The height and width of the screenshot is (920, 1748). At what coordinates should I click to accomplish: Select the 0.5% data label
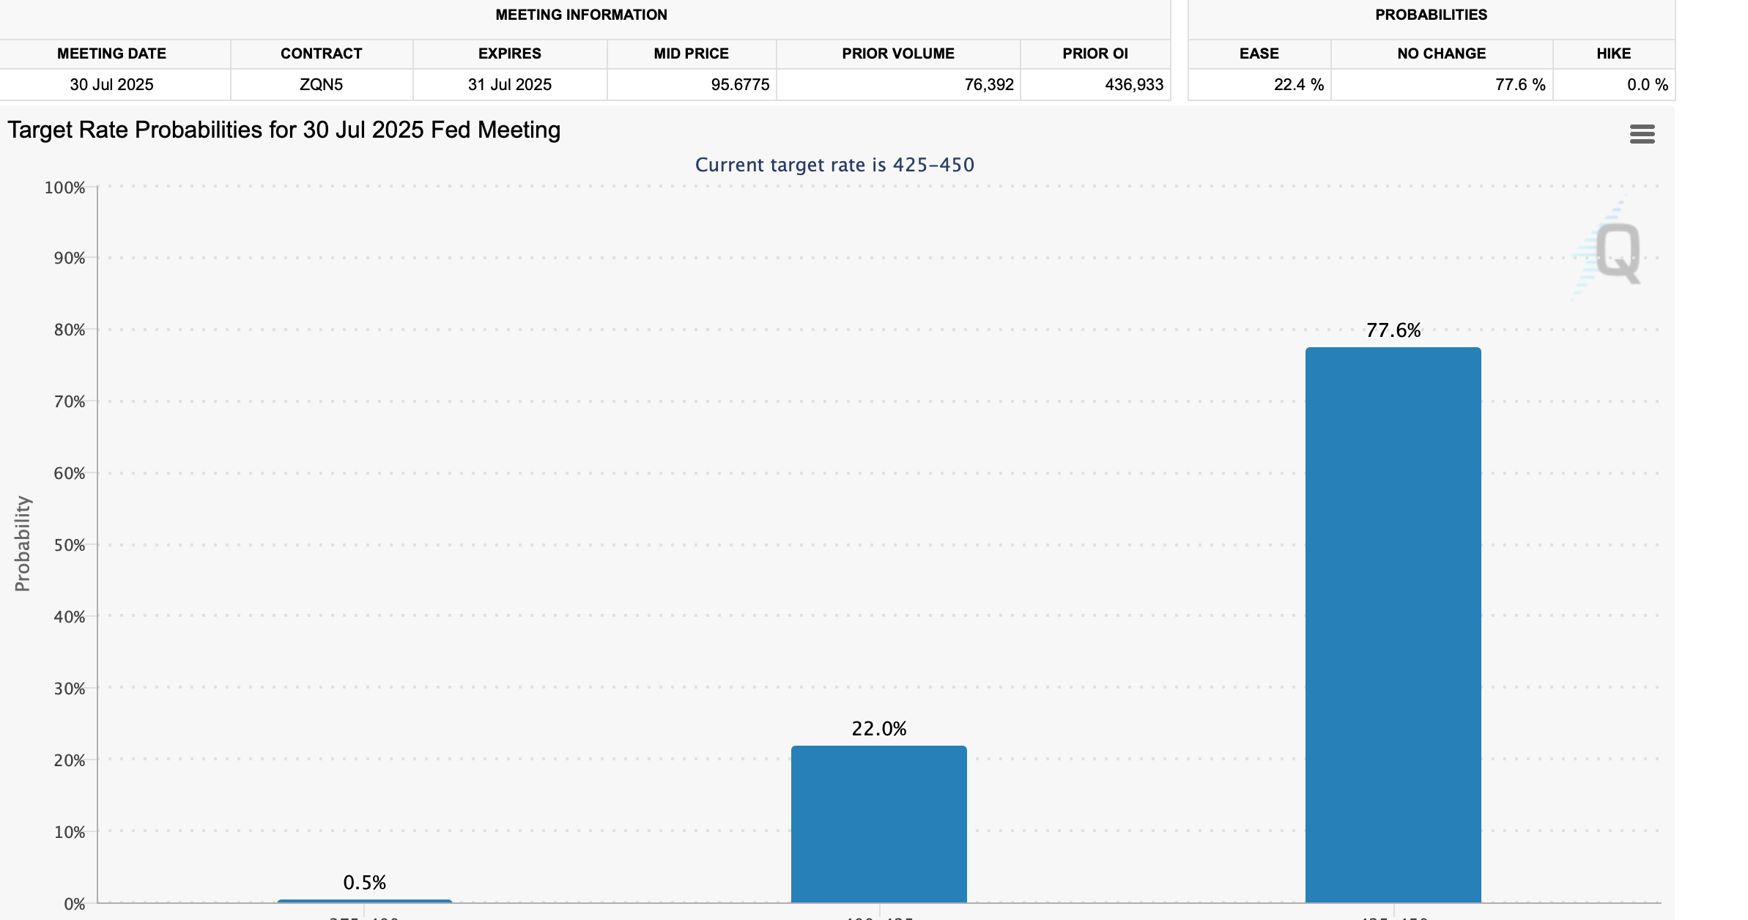[364, 883]
